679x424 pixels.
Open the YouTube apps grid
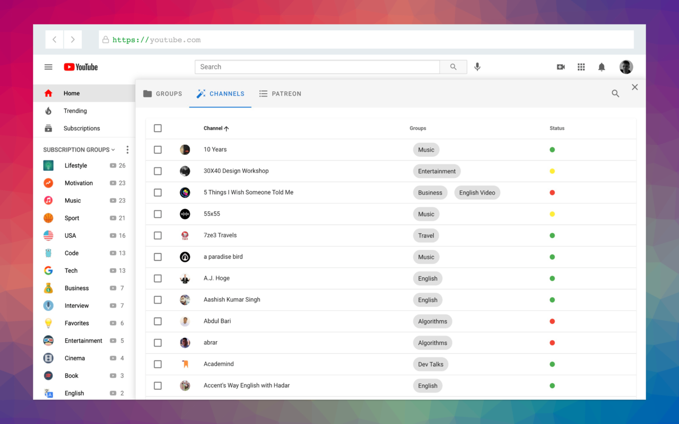click(581, 67)
